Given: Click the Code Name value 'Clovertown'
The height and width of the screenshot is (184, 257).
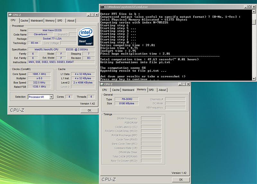Looking at the screenshot, I should [x=40, y=34].
